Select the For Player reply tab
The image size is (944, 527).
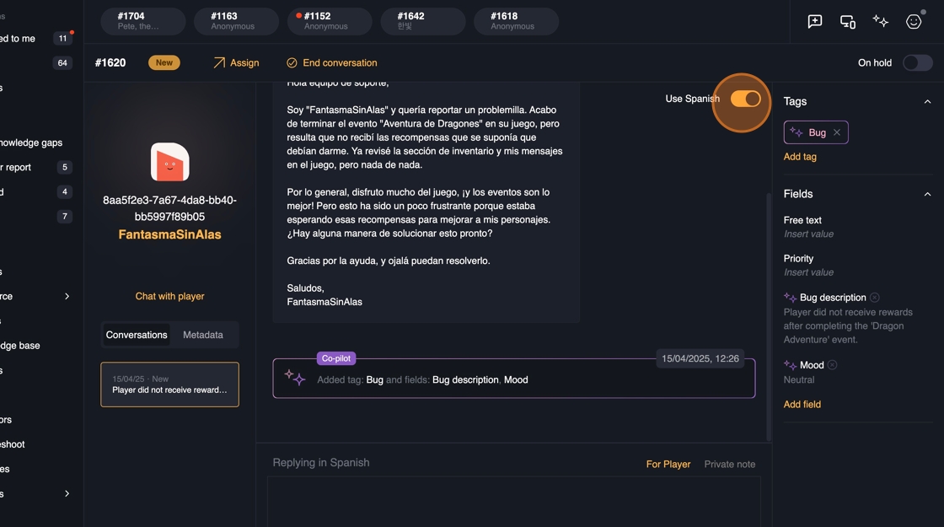pos(668,464)
